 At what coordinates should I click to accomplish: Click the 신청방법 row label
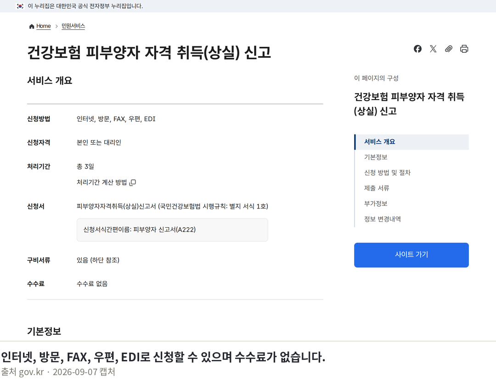[39, 119]
